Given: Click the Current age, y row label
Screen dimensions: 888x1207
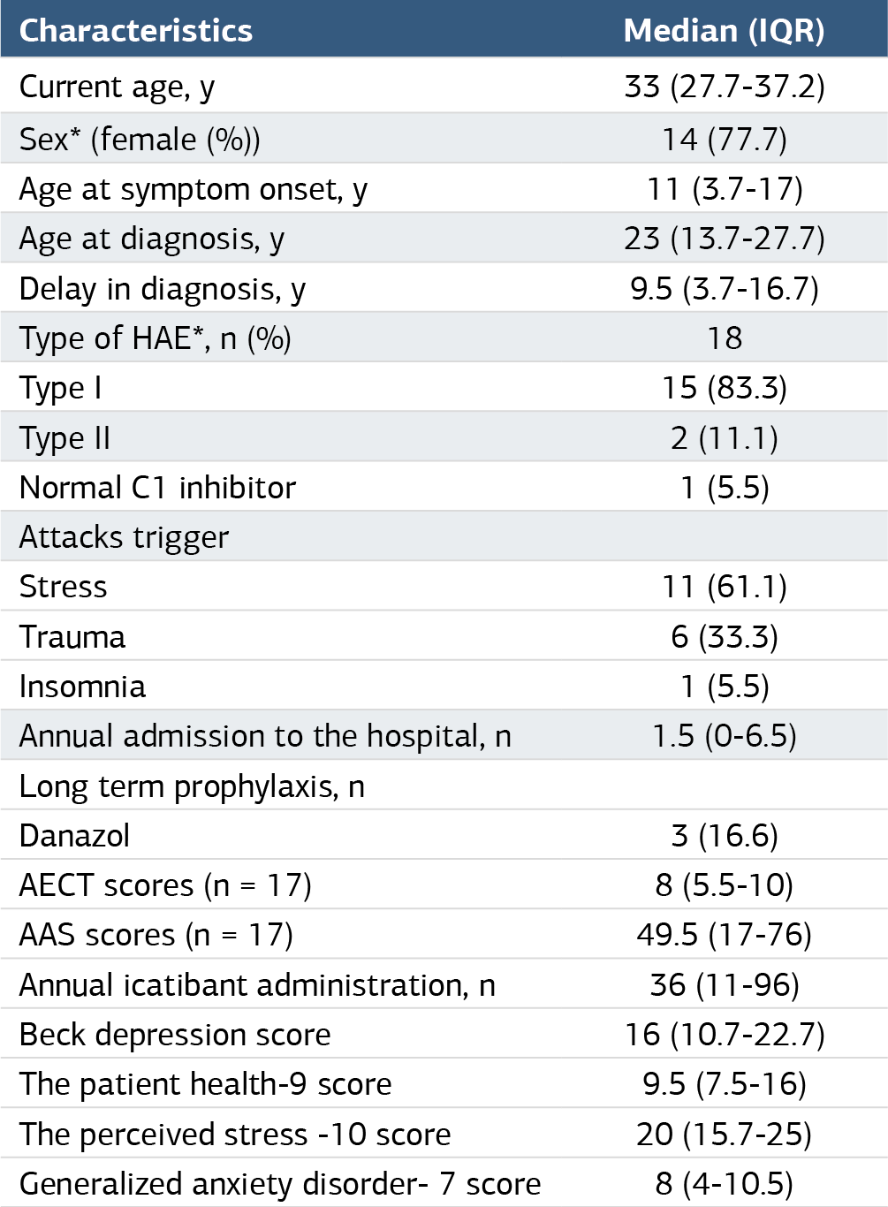Looking at the screenshot, I should [x=117, y=87].
